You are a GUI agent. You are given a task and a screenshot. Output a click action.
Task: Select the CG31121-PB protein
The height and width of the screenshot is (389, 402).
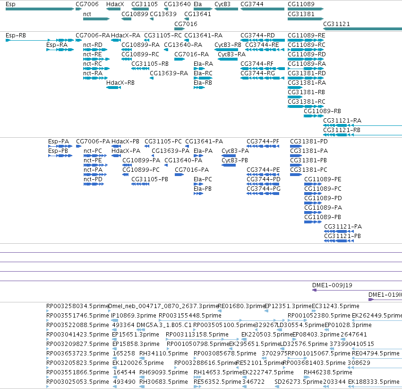click(x=339, y=241)
